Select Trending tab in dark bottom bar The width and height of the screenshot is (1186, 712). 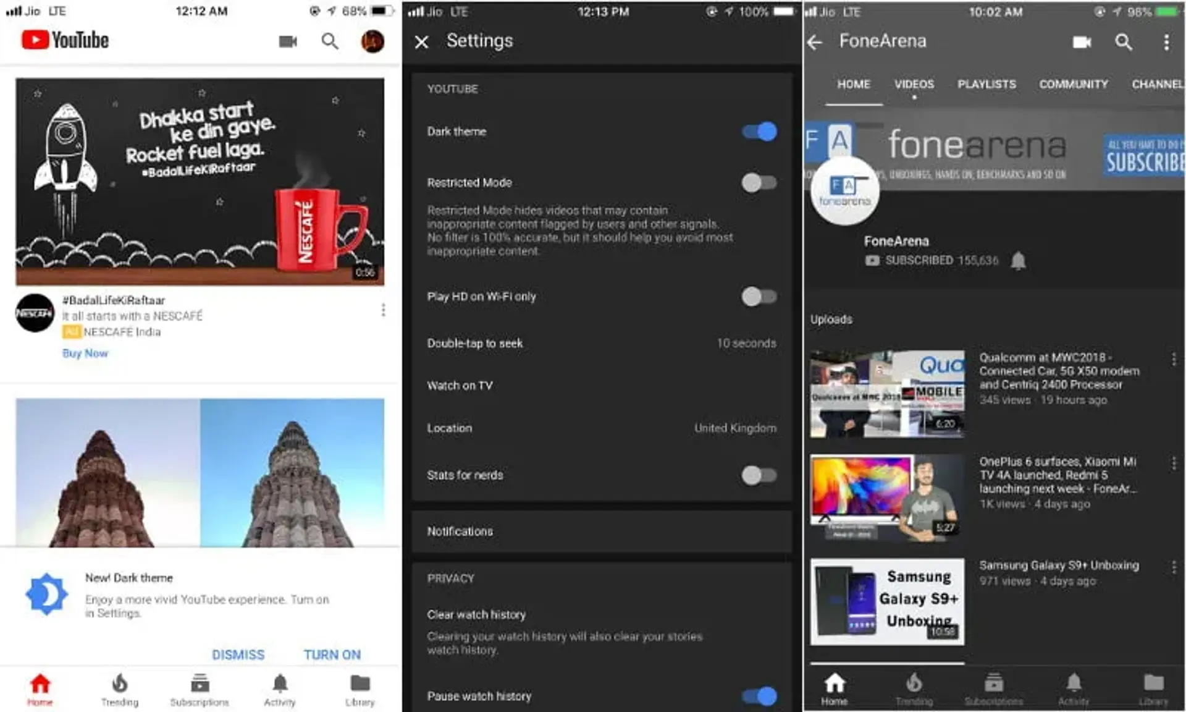point(914,689)
